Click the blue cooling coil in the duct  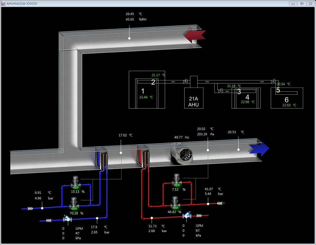pyautogui.click(x=101, y=158)
